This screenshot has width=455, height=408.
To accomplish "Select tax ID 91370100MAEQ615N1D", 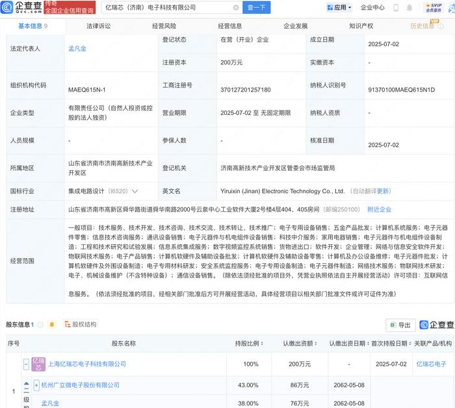I will pos(401,90).
